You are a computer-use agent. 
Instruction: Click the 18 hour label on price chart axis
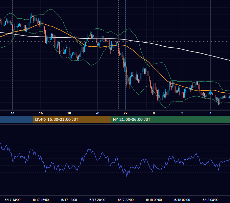tap(69, 113)
